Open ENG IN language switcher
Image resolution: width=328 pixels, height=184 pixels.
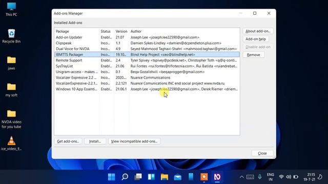tap(271, 177)
